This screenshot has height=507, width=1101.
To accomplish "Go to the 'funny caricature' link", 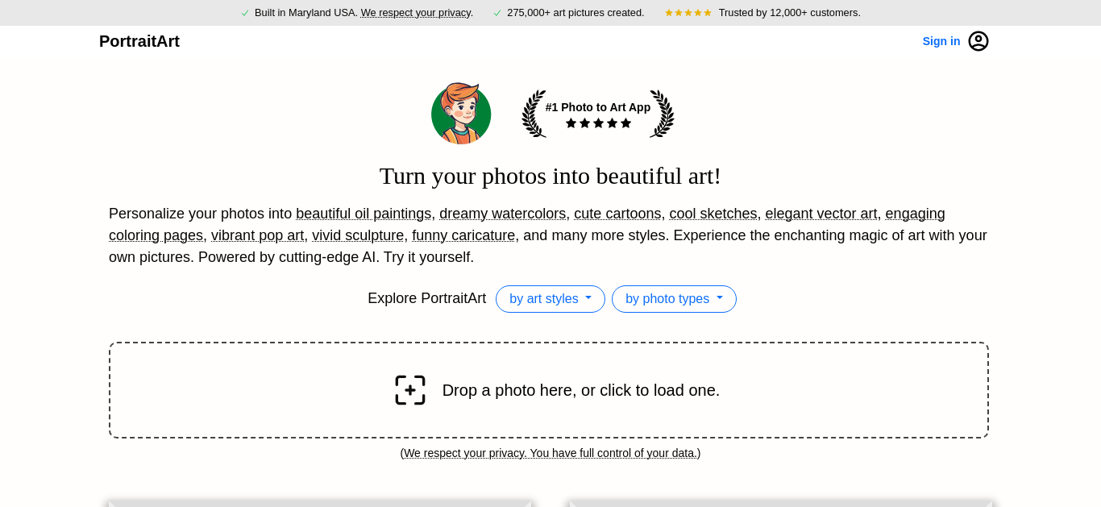I will click(463, 235).
